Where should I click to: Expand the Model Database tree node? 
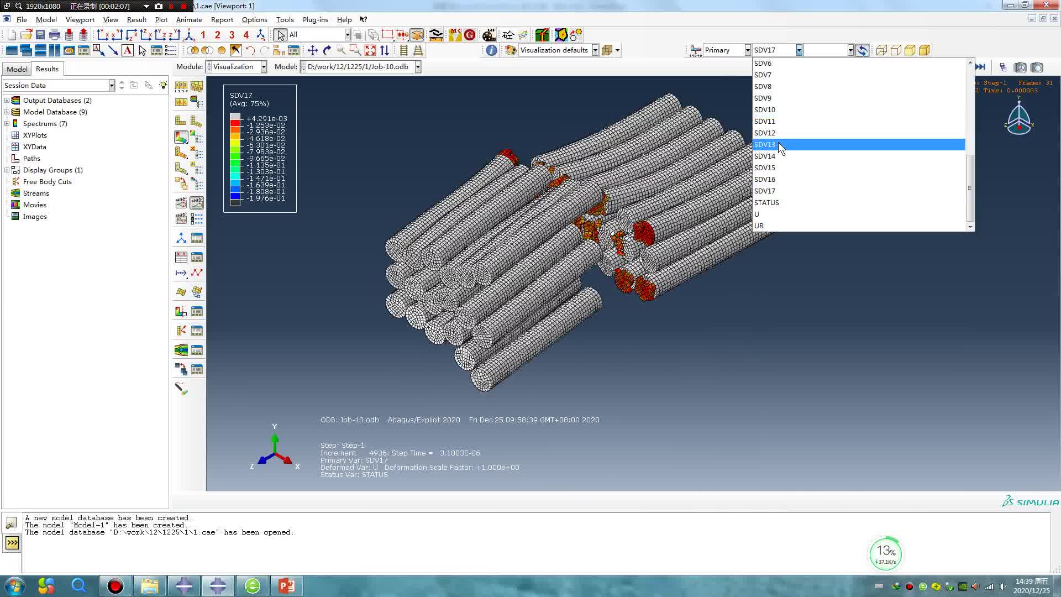[7, 112]
